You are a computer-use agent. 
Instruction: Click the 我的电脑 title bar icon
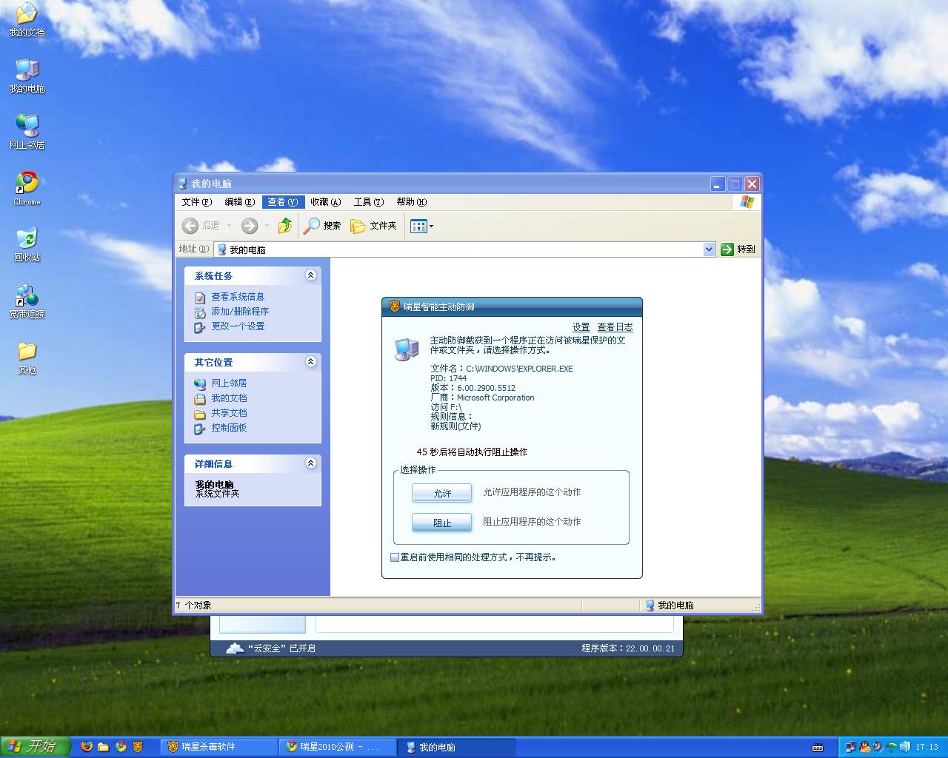183,184
